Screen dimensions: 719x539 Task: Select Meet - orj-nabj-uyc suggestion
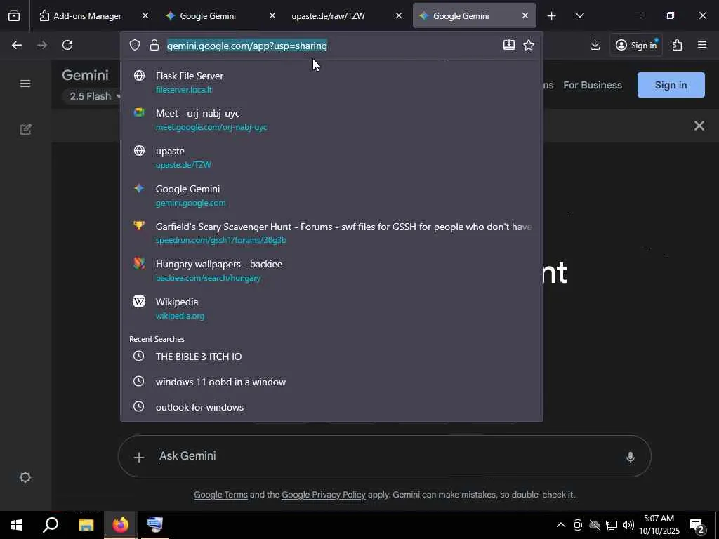pos(331,119)
